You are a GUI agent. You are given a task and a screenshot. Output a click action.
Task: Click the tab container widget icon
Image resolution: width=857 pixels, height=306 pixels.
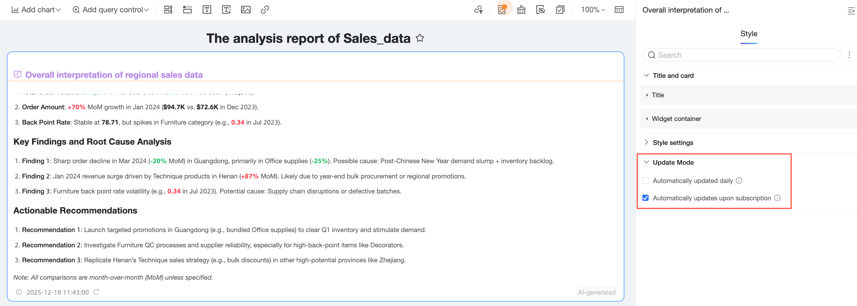(x=187, y=10)
